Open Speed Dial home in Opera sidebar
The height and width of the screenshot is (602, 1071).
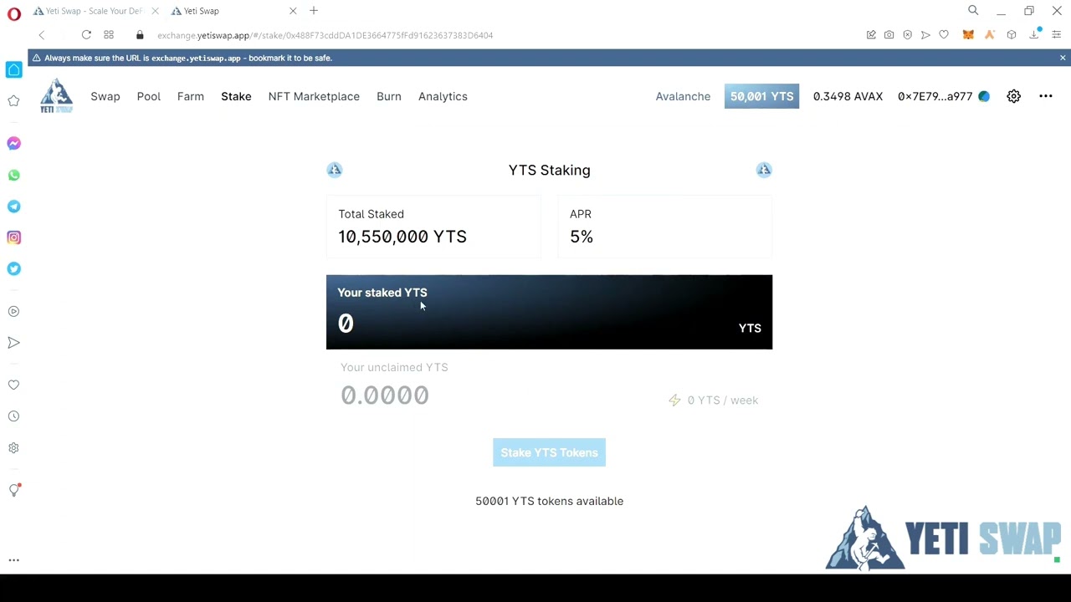click(x=13, y=70)
